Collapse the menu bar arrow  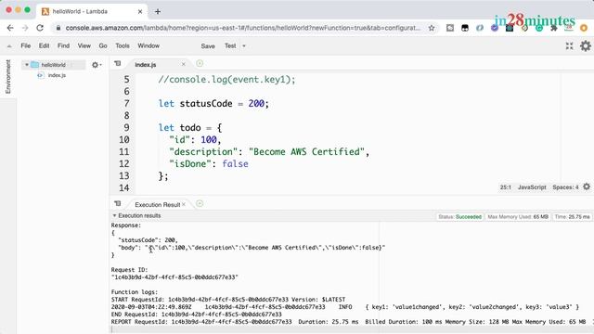tap(9, 46)
